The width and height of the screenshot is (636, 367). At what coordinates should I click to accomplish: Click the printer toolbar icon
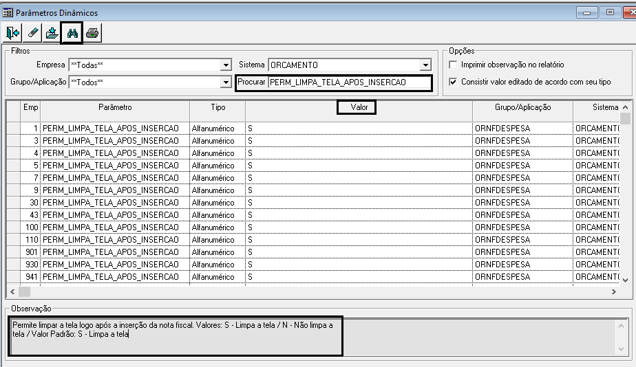coord(92,33)
